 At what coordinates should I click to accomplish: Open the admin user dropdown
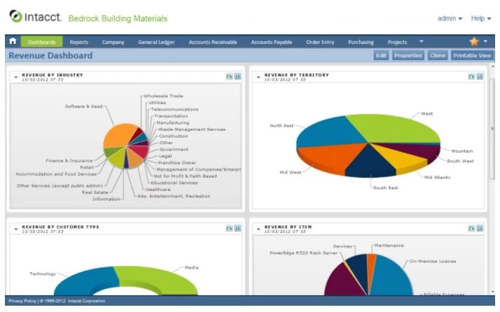450,18
